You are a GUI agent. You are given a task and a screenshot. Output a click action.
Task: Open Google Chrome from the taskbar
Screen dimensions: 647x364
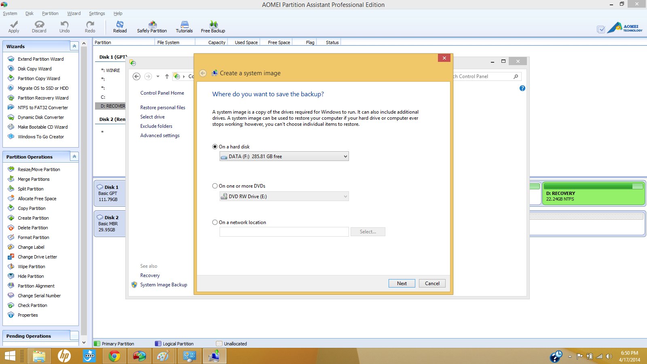point(114,356)
